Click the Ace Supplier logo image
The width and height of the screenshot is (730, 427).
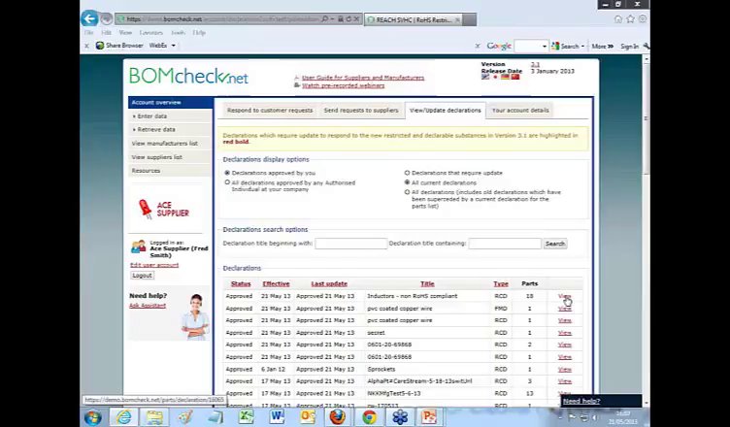point(164,209)
